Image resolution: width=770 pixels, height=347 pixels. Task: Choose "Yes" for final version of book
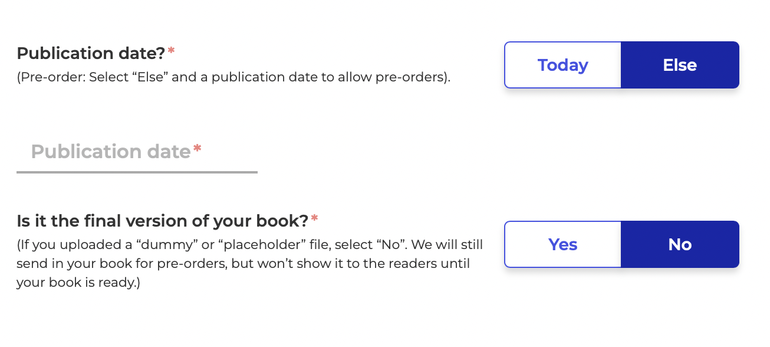562,244
